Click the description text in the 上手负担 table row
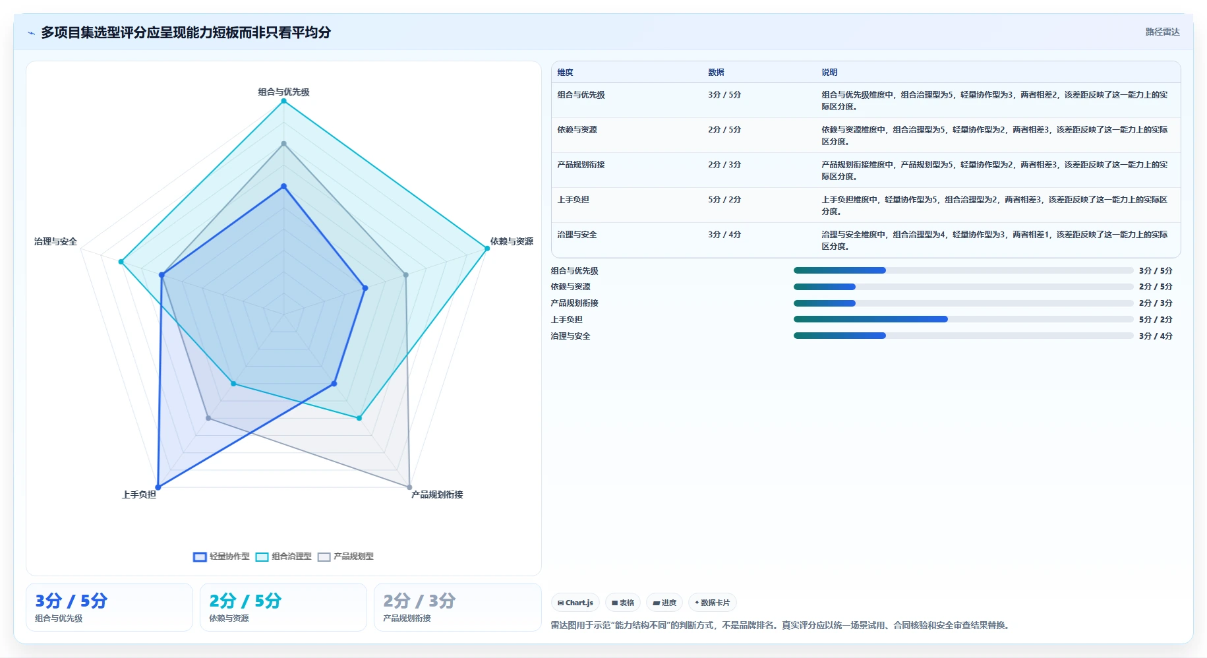This screenshot has height=658, width=1207. click(x=994, y=206)
